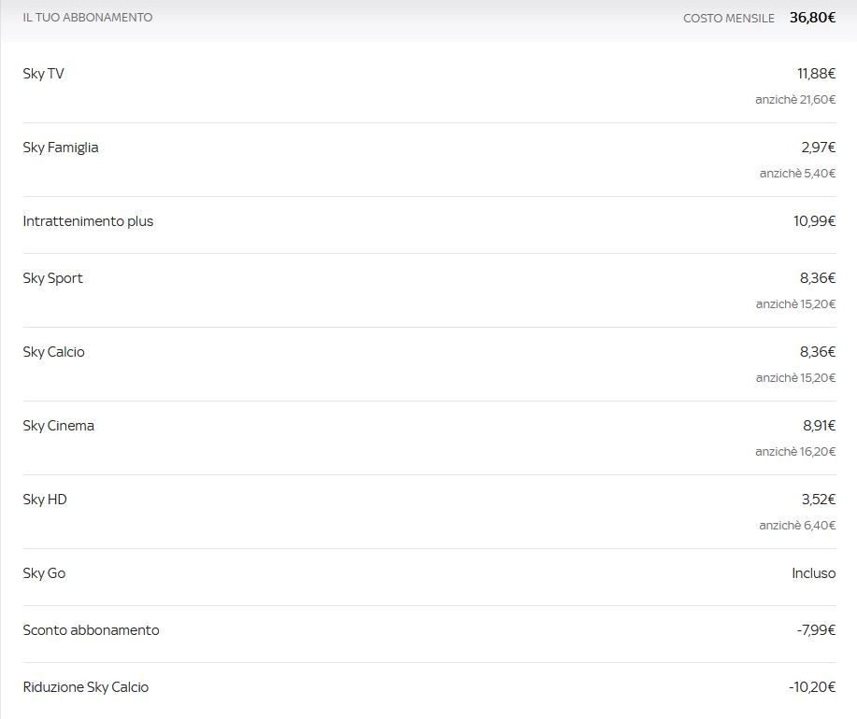
Task: Click 'anzichè 15,20€' under Sky Sport
Action: 796,304
